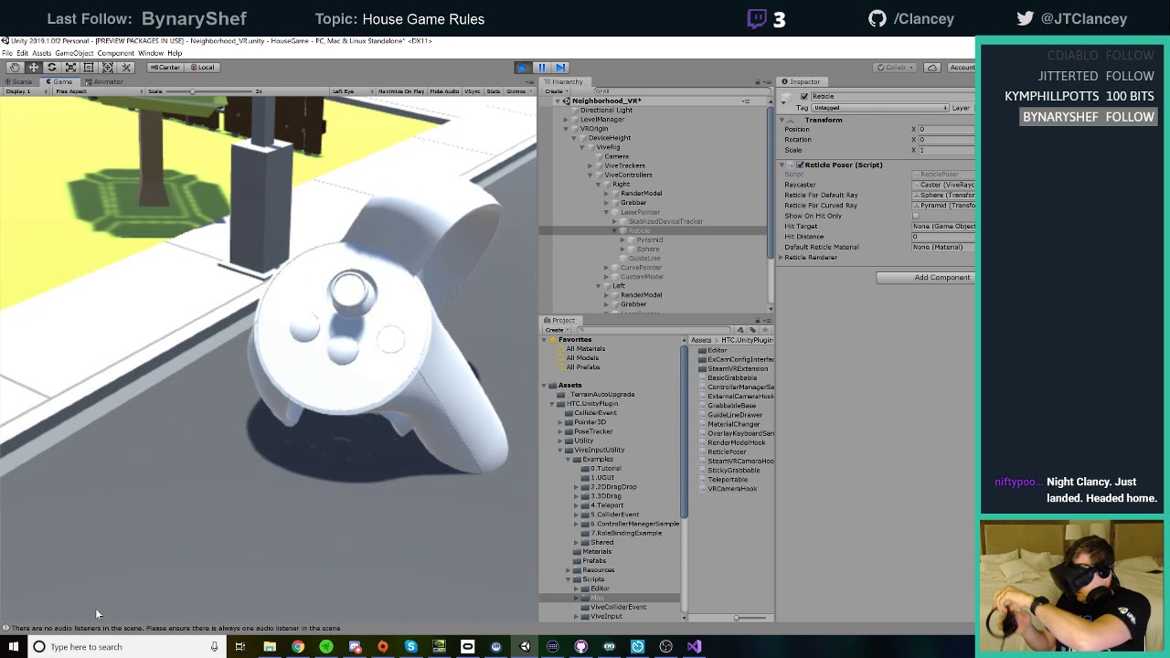Stop Play mode with the Play button
Viewport: 1170px width, 658px height.
pos(522,68)
